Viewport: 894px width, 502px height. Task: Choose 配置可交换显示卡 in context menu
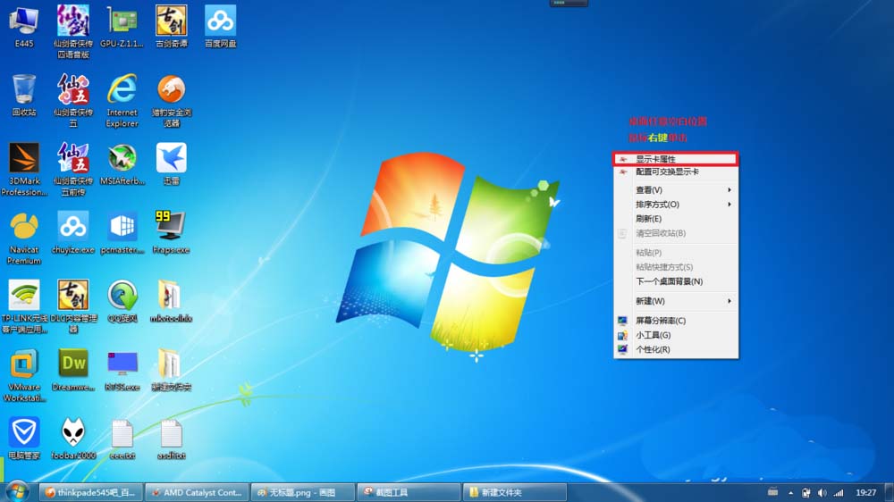point(676,172)
